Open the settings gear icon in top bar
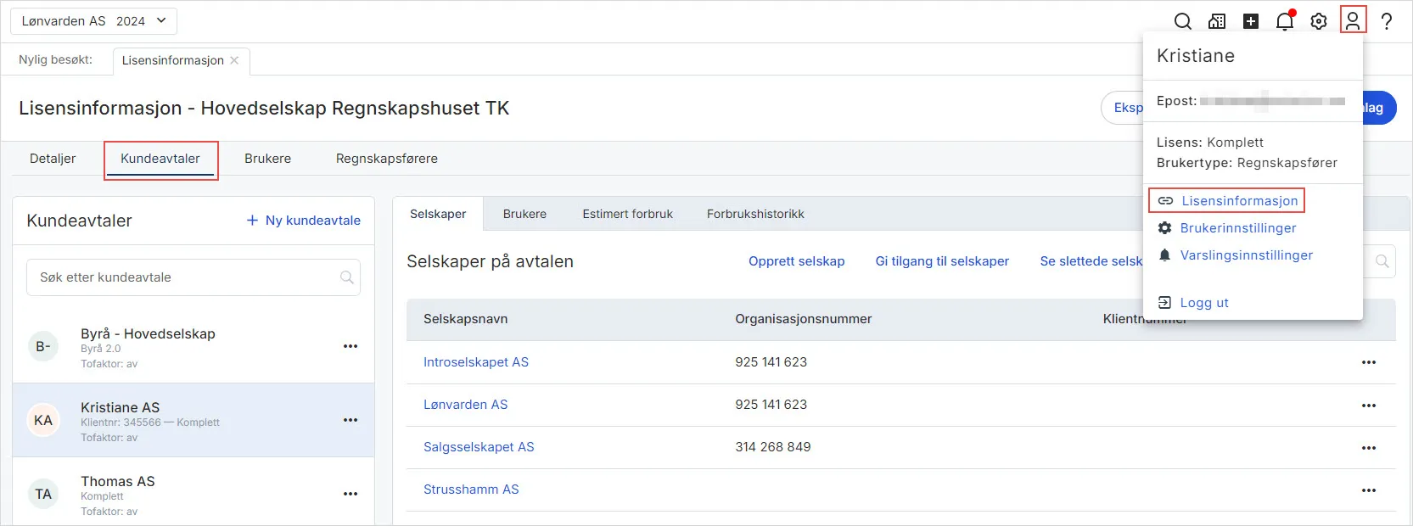The width and height of the screenshot is (1413, 526). (x=1319, y=21)
